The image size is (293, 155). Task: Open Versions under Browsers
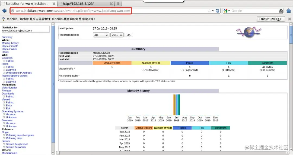[x=11, y=124]
